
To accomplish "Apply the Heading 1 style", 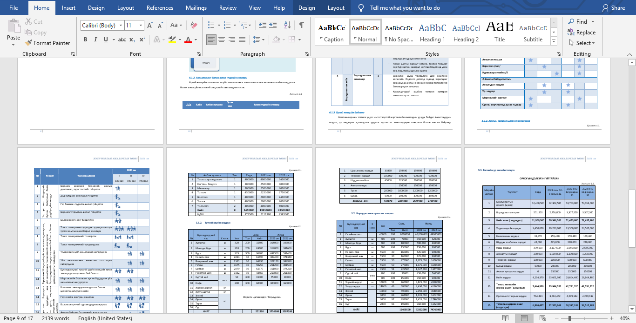I will (x=432, y=32).
